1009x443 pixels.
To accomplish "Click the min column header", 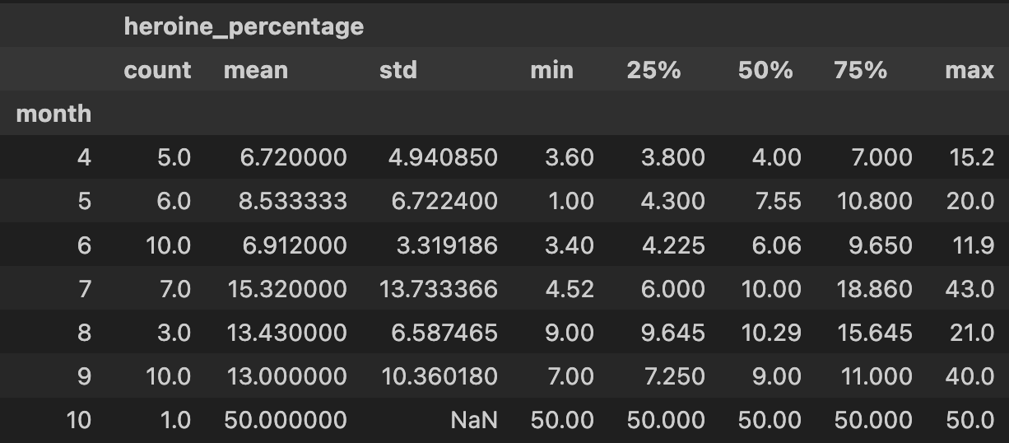I will [x=551, y=70].
